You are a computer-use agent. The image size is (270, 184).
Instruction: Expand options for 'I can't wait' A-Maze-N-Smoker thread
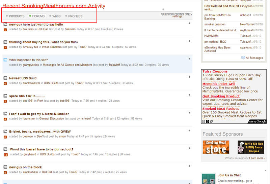(x=189, y=112)
